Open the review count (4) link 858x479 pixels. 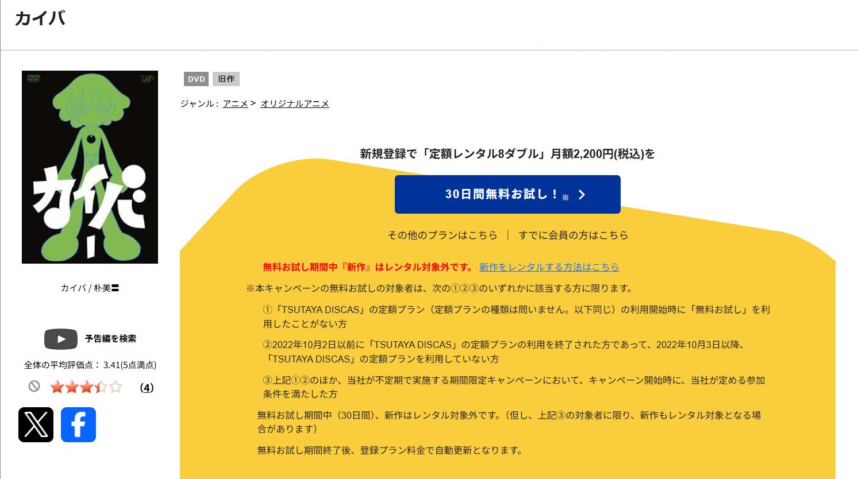pyautogui.click(x=147, y=388)
